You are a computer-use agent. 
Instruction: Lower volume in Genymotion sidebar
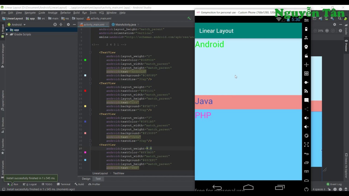click(x=306, y=127)
